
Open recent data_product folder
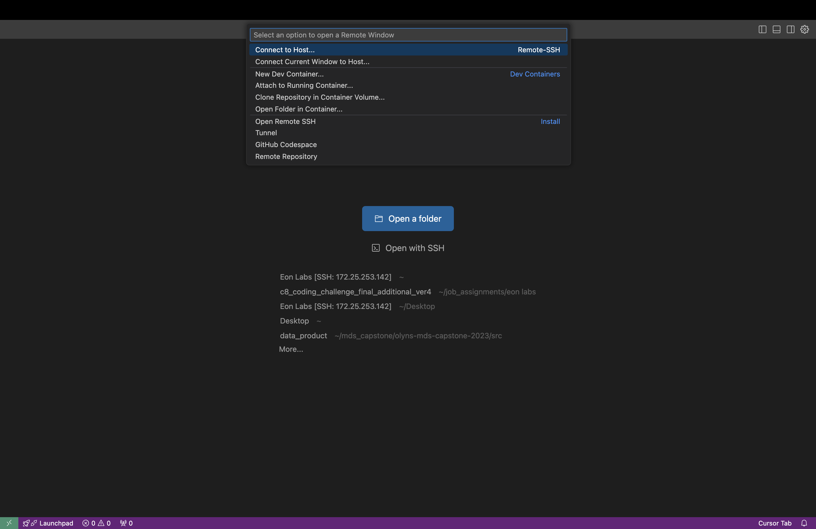(303, 335)
